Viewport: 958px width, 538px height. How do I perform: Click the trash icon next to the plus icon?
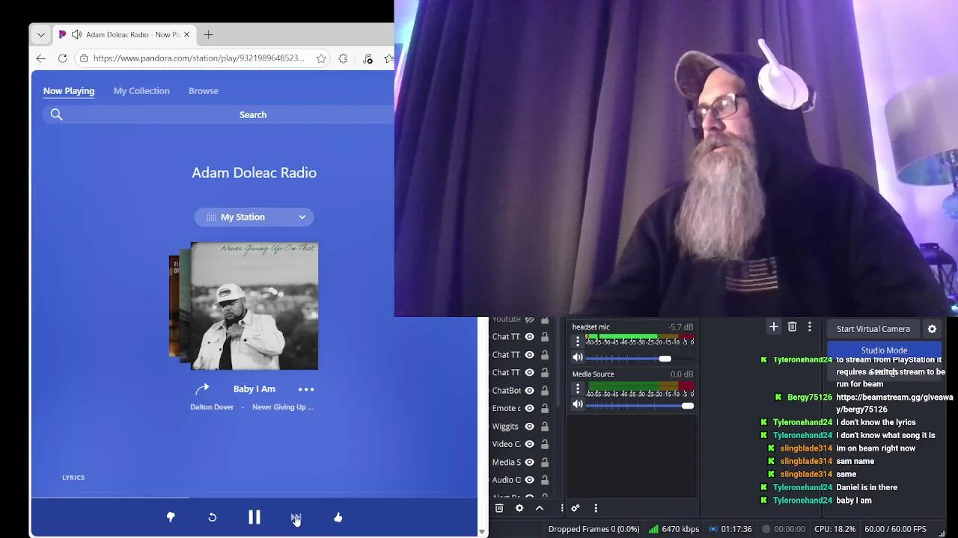[793, 327]
